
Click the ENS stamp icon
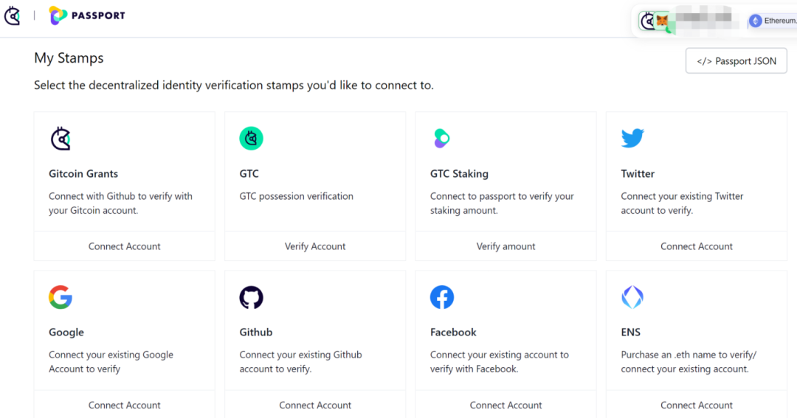(x=632, y=297)
